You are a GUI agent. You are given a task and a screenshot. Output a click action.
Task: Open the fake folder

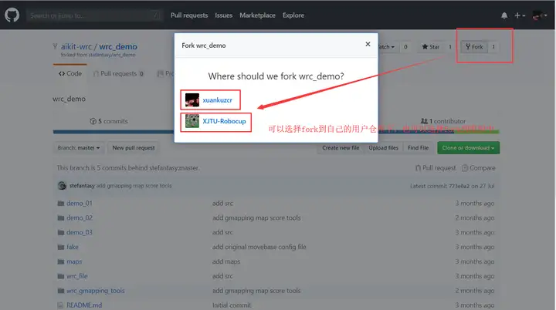73,247
